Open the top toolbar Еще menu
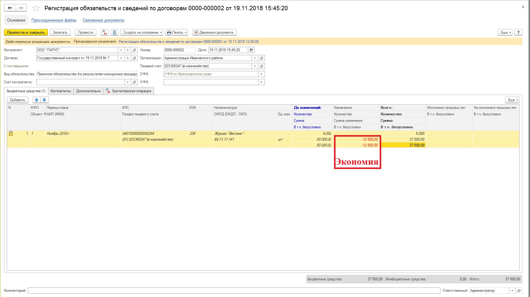The image size is (530, 297). (505, 32)
